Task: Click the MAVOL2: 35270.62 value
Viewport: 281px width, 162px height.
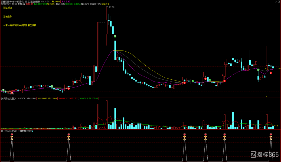Action: click(x=89, y=99)
